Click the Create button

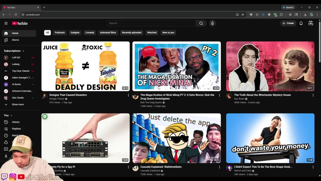click(288, 23)
